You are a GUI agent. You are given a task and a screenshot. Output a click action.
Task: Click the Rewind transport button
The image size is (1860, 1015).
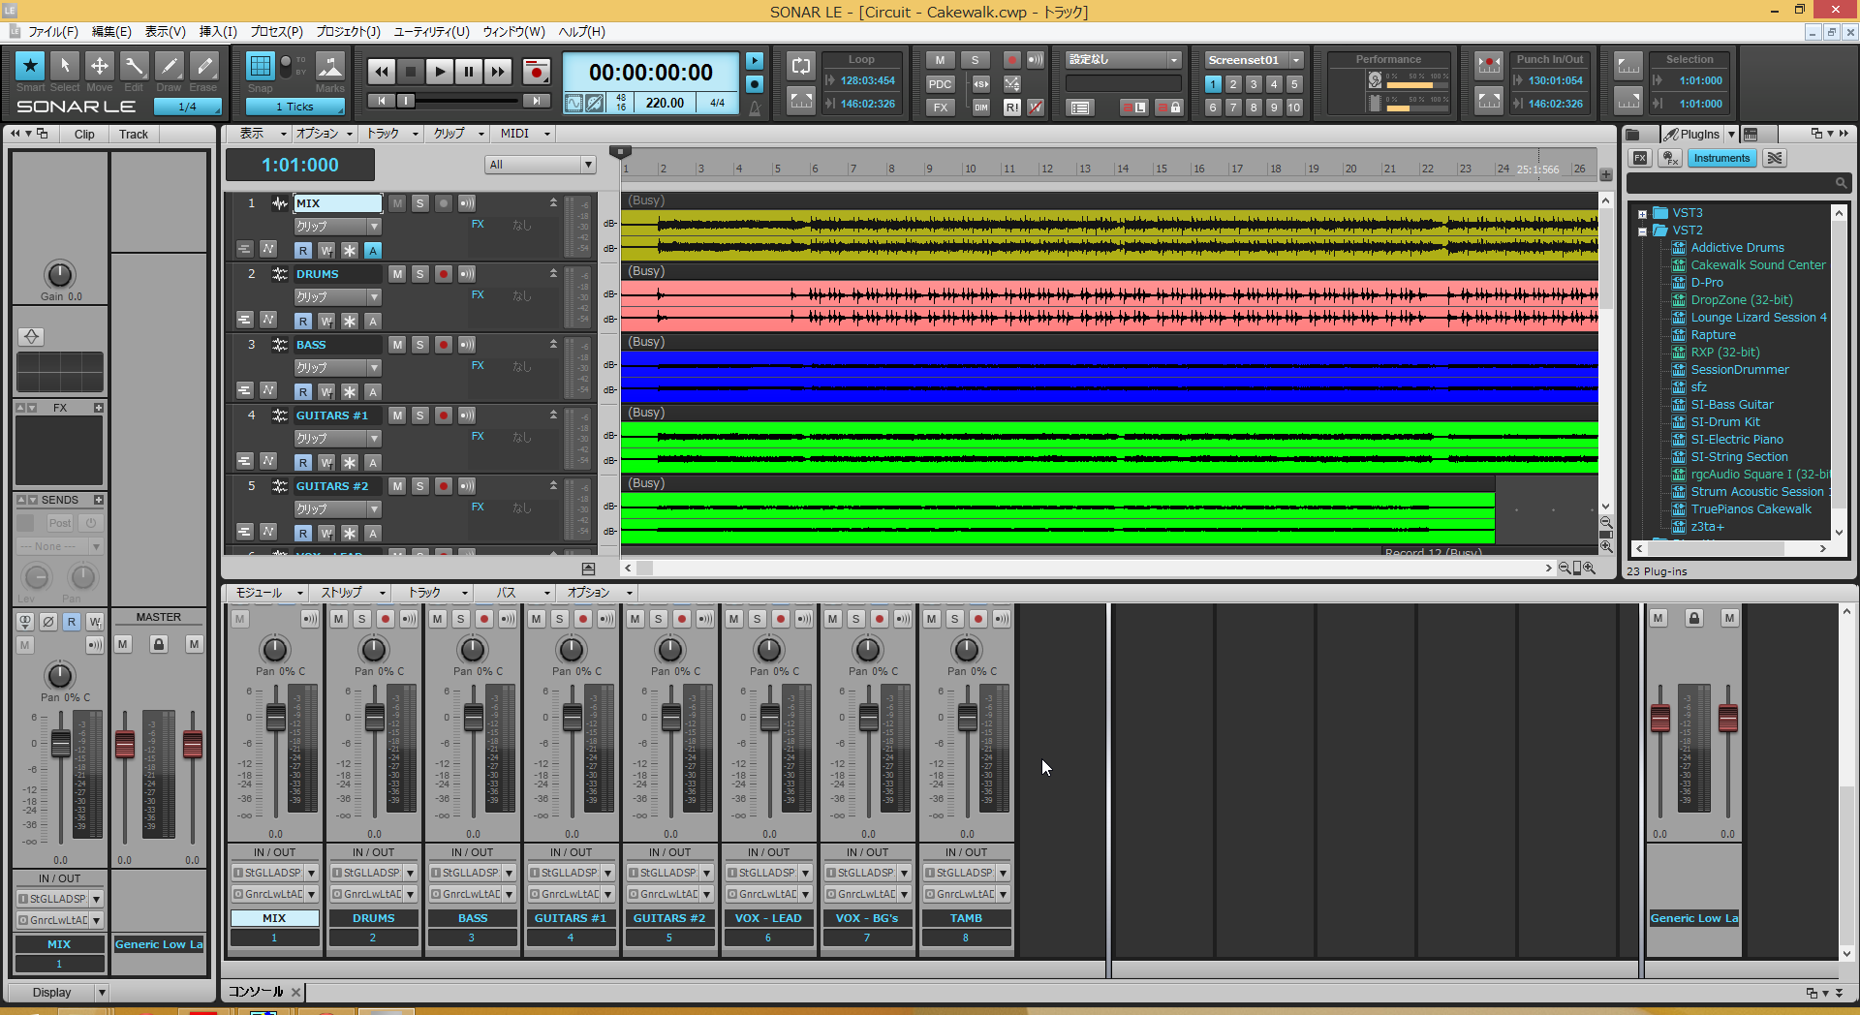(x=382, y=72)
